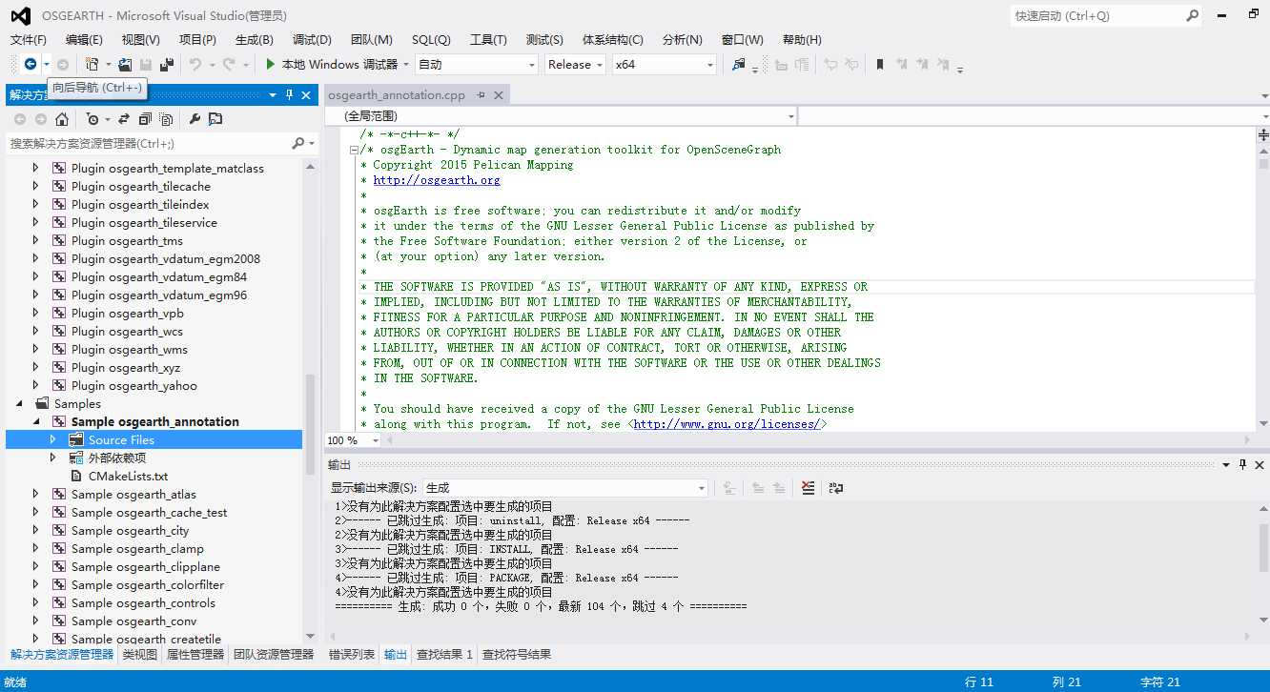Image resolution: width=1270 pixels, height=692 pixels.
Task: Expand Plugin osgearth_wms project
Action: pyautogui.click(x=36, y=349)
